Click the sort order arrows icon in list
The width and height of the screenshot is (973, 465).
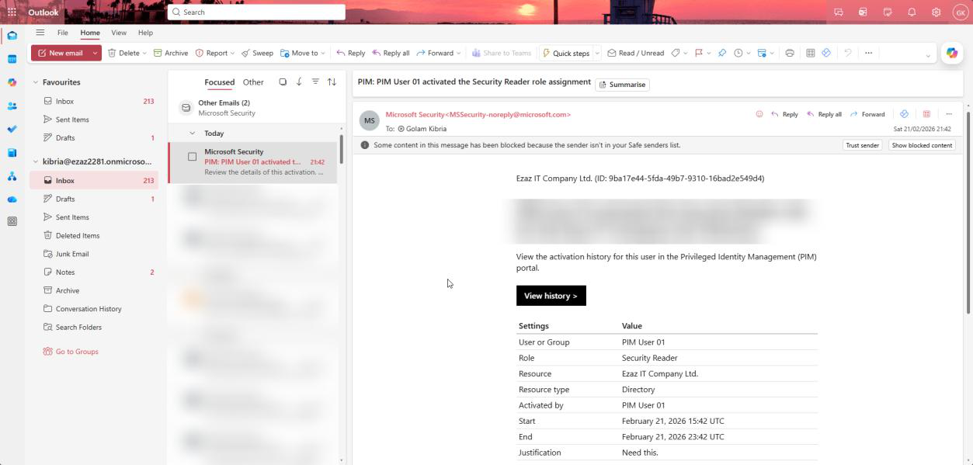332,82
